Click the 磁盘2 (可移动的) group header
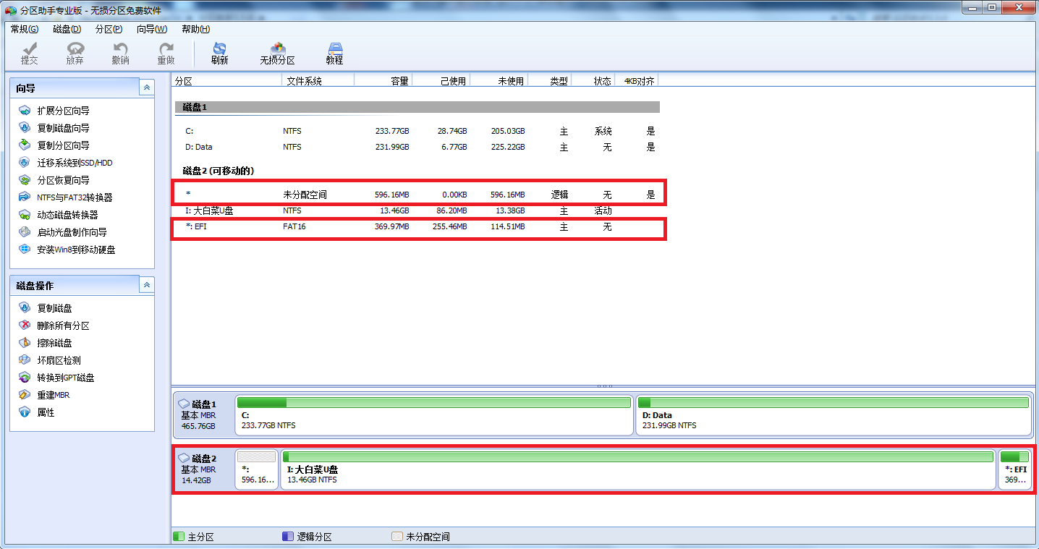 [x=219, y=171]
